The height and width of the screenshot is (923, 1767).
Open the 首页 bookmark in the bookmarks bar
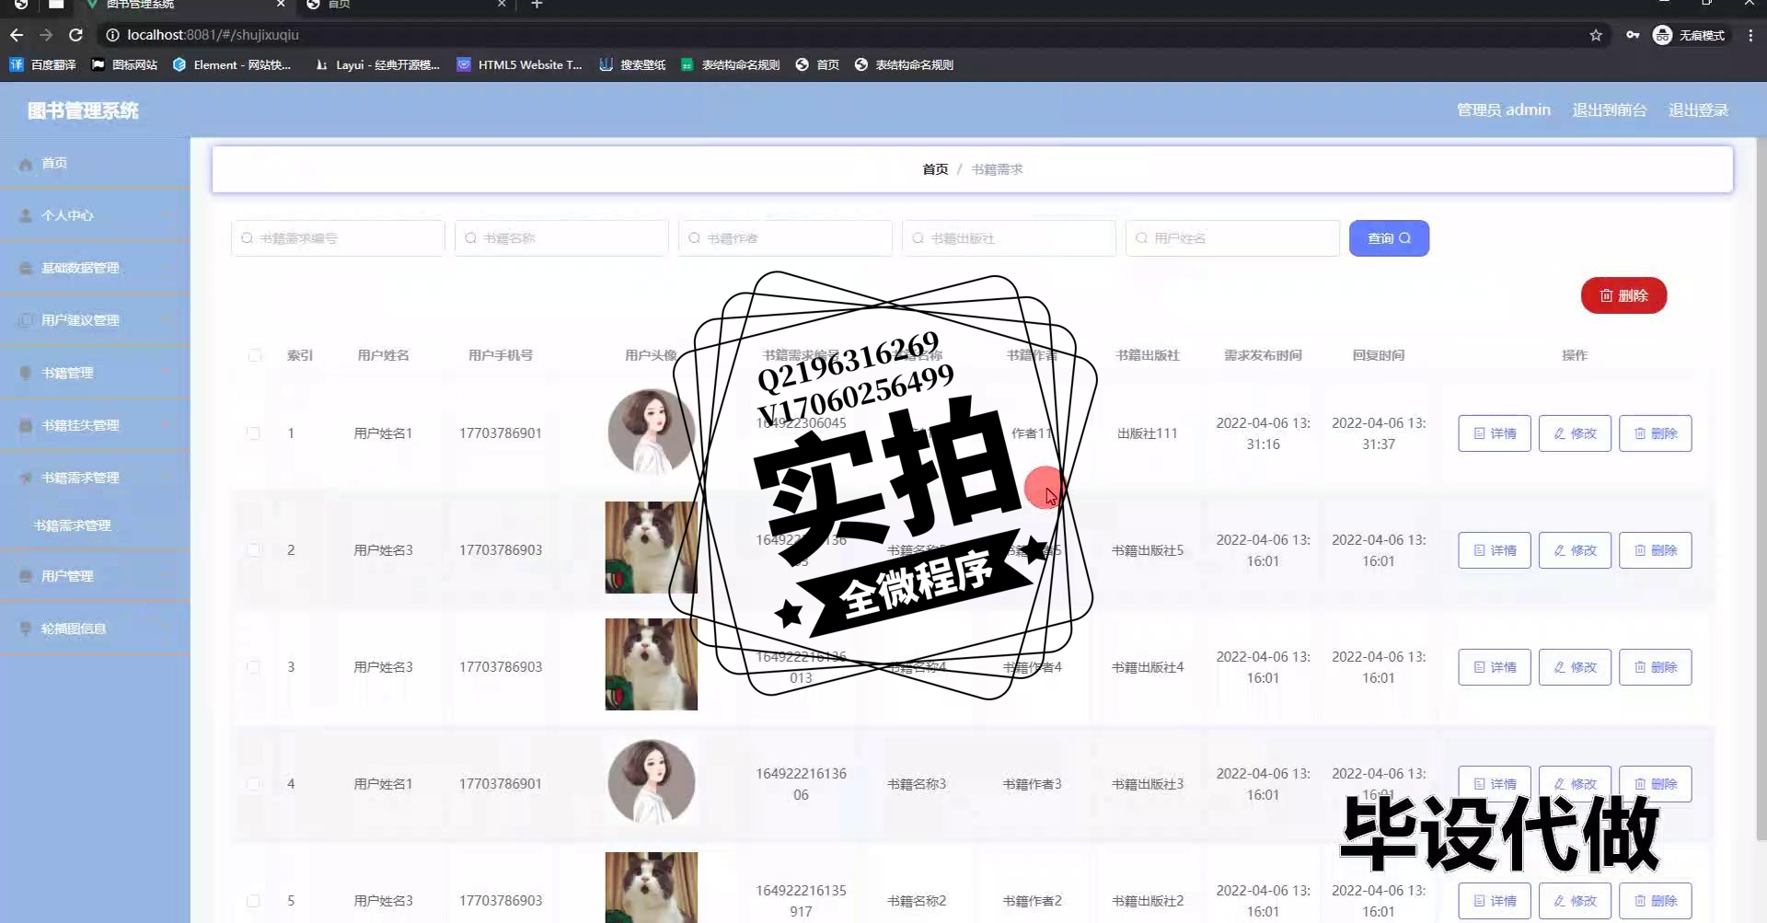[x=817, y=64]
